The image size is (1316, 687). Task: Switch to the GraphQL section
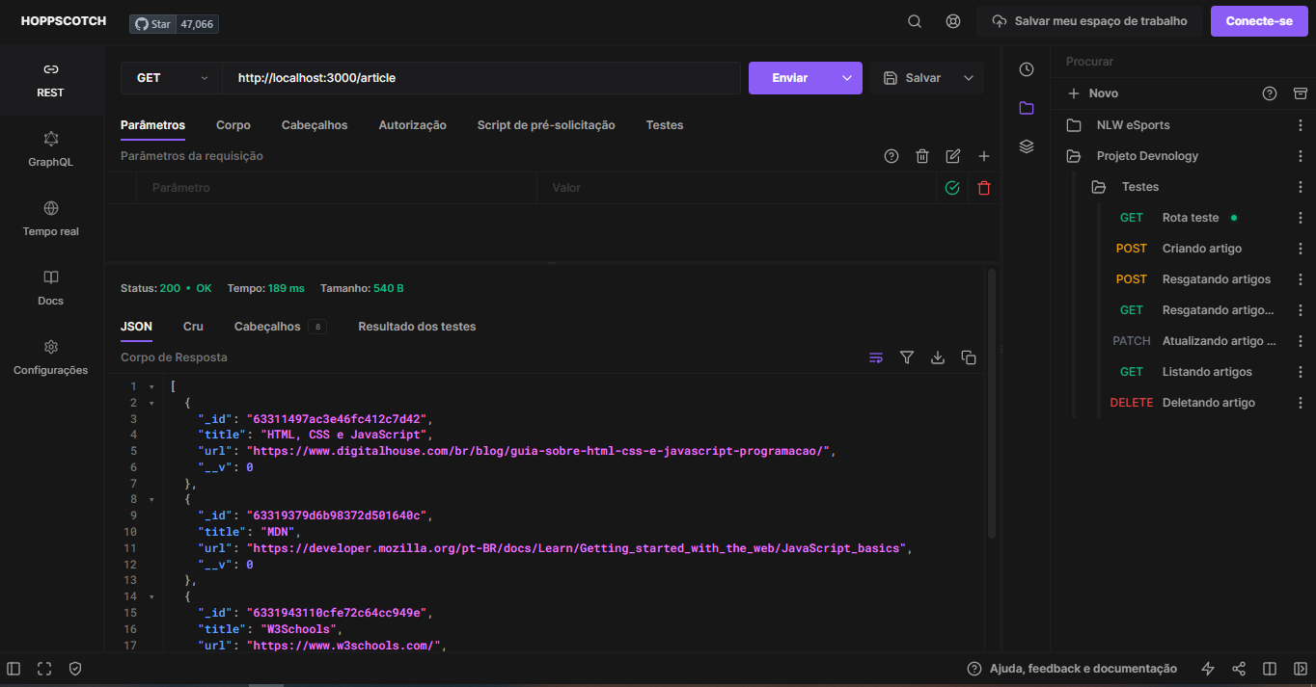[x=50, y=149]
